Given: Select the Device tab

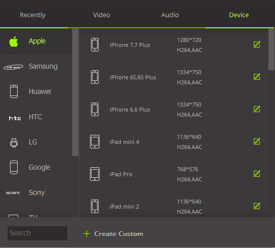Looking at the screenshot, I should [239, 15].
